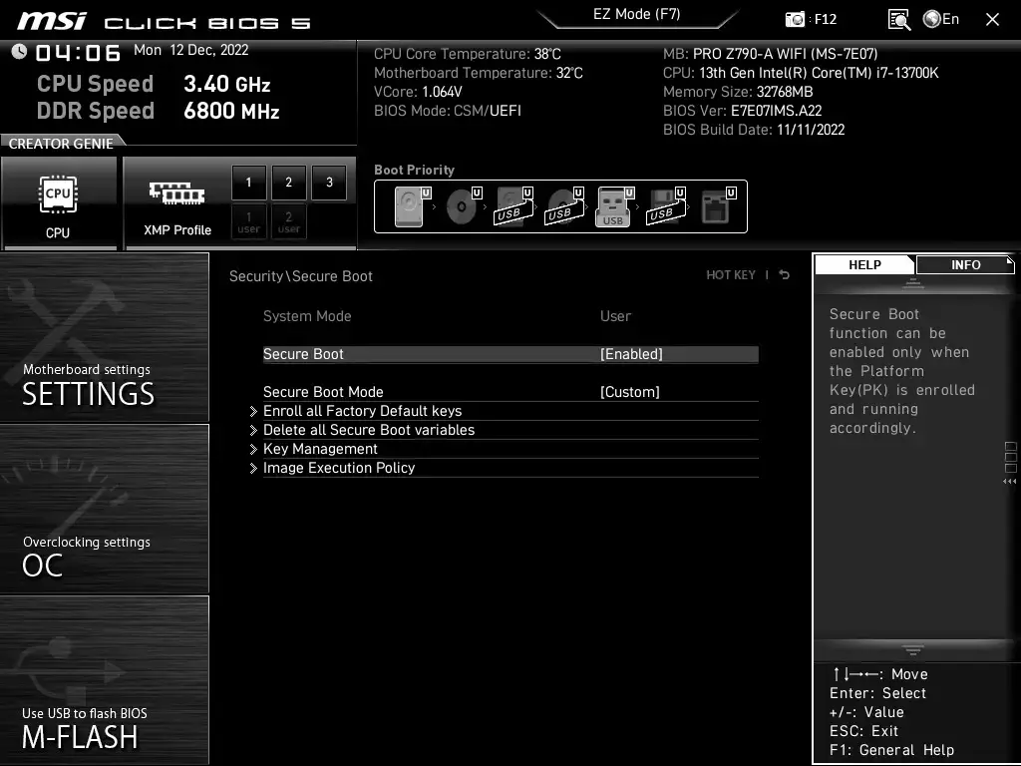Viewport: 1021px width, 766px height.
Task: Select the USB CD/DVD boot device icon
Action: 564,206
